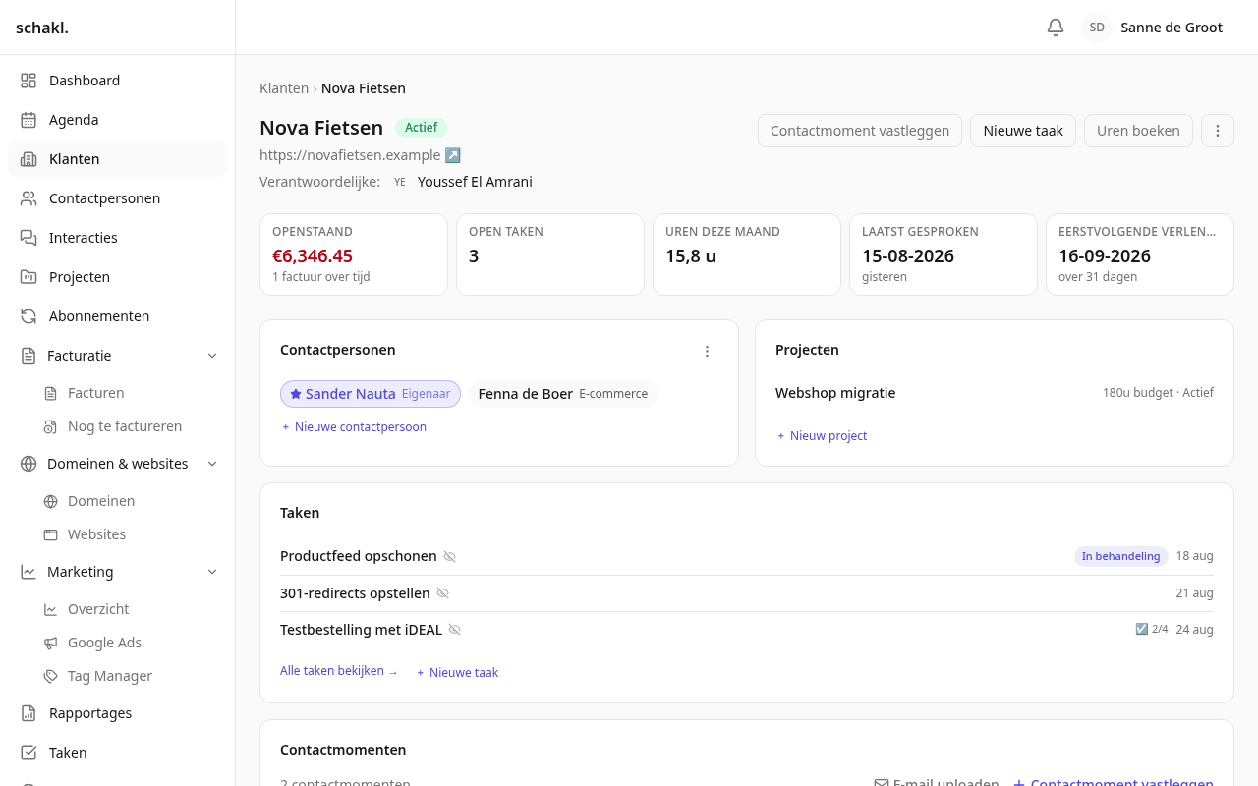Screen dimensions: 1258x786
Task: Open Interacties in the sidebar
Action: click(x=117, y=238)
